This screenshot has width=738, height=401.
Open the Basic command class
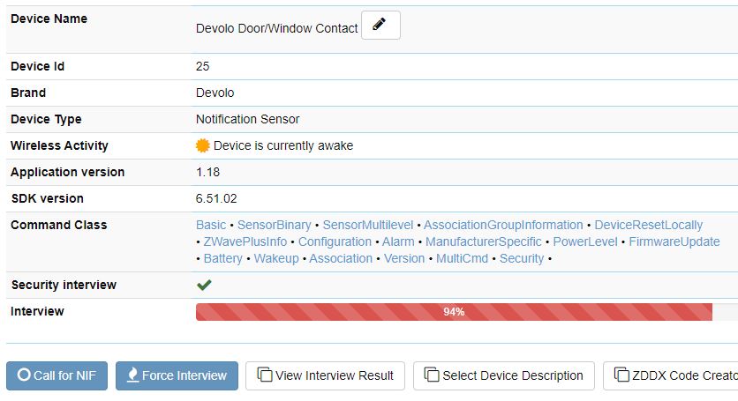[x=211, y=226]
